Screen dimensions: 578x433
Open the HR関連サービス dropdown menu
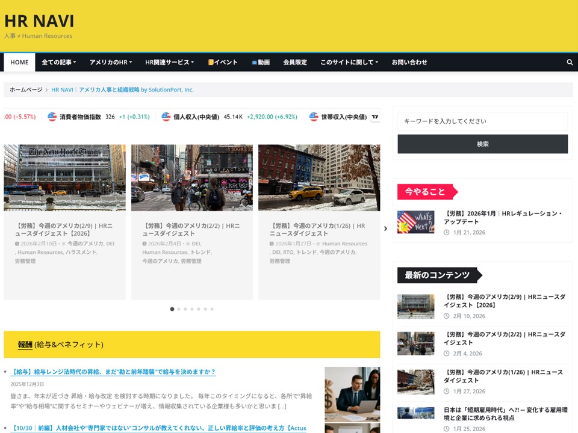pyautogui.click(x=169, y=62)
